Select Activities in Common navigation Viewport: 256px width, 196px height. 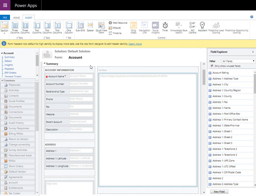pyautogui.click(x=18, y=90)
